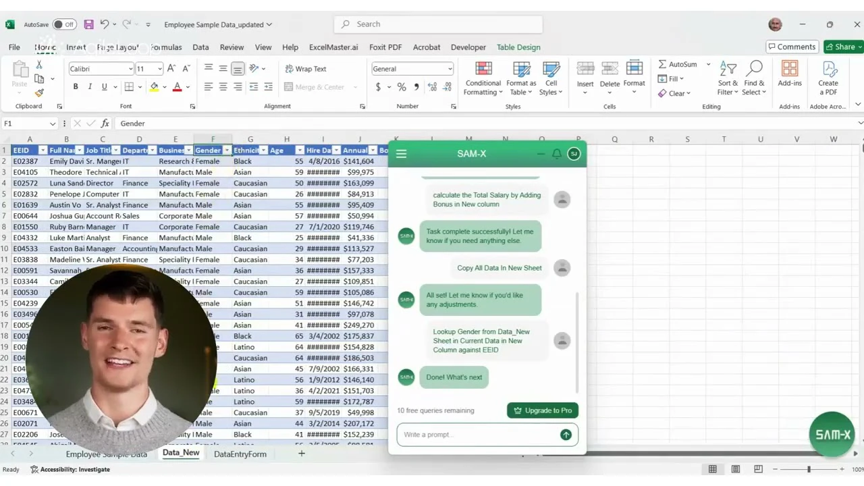Open the ExcelMaster.ai tab
This screenshot has height=486, width=864.
point(333,47)
